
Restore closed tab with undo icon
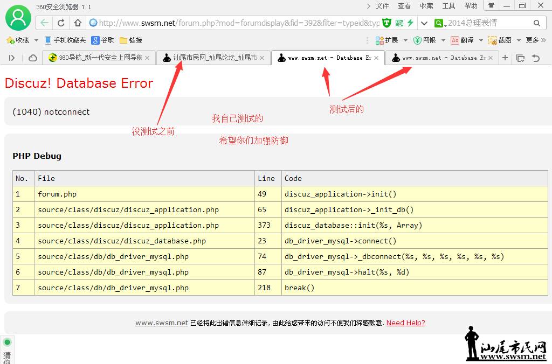(536, 58)
